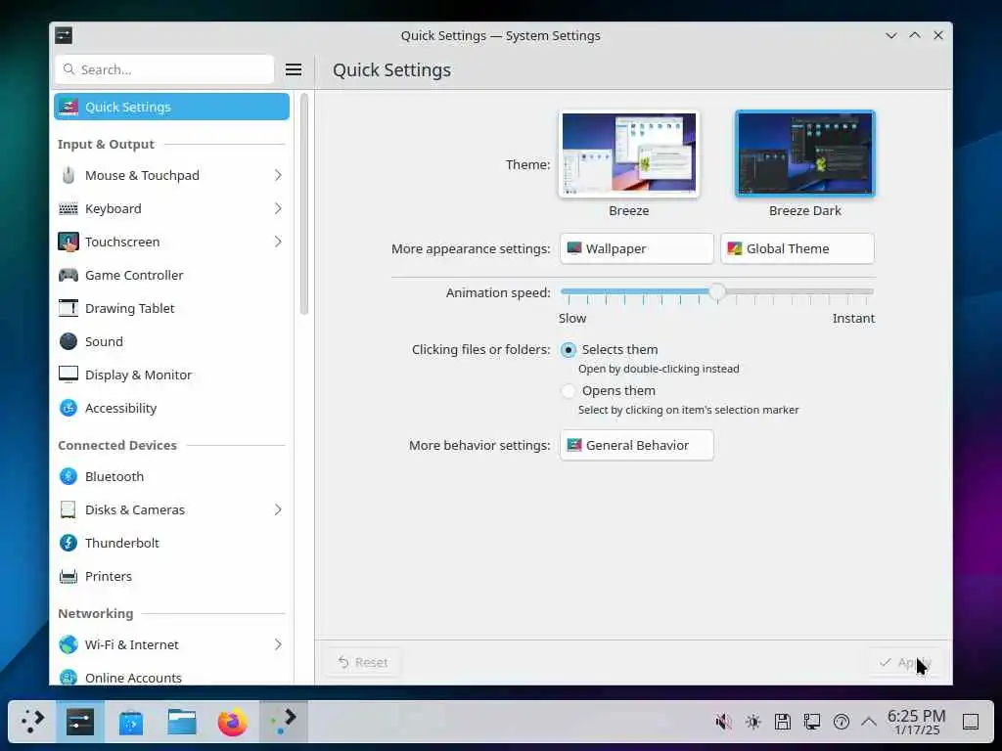Viewport: 1002px width, 751px height.
Task: Open the brightness tray icon
Action: 752,723
